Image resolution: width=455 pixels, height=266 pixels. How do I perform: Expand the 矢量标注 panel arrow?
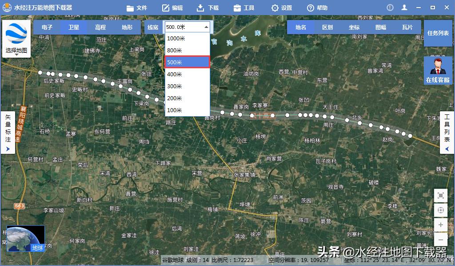click(x=8, y=149)
